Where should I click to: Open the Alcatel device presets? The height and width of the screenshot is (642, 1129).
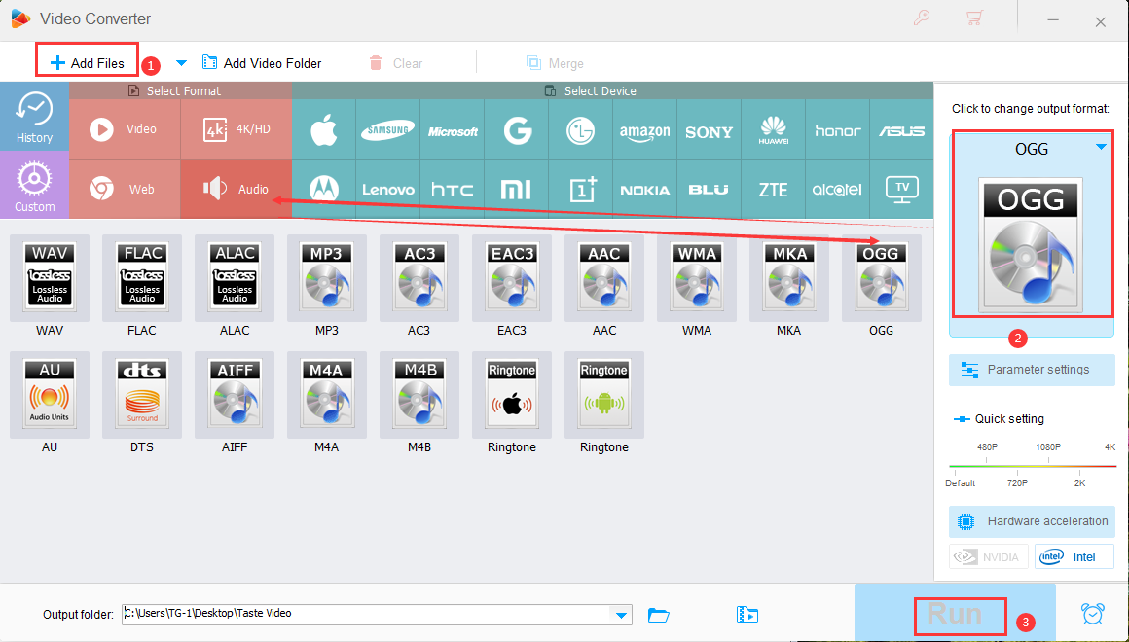(838, 190)
